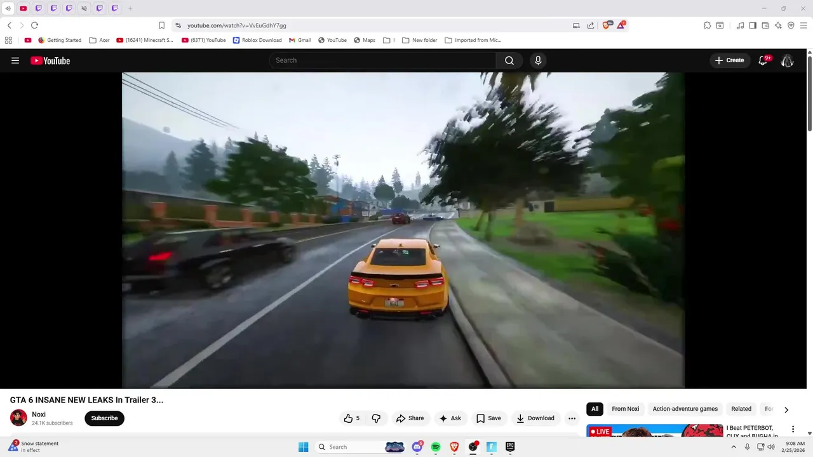The width and height of the screenshot is (813, 457).
Task: Open Brave VPN shield icon
Action: click(x=791, y=25)
